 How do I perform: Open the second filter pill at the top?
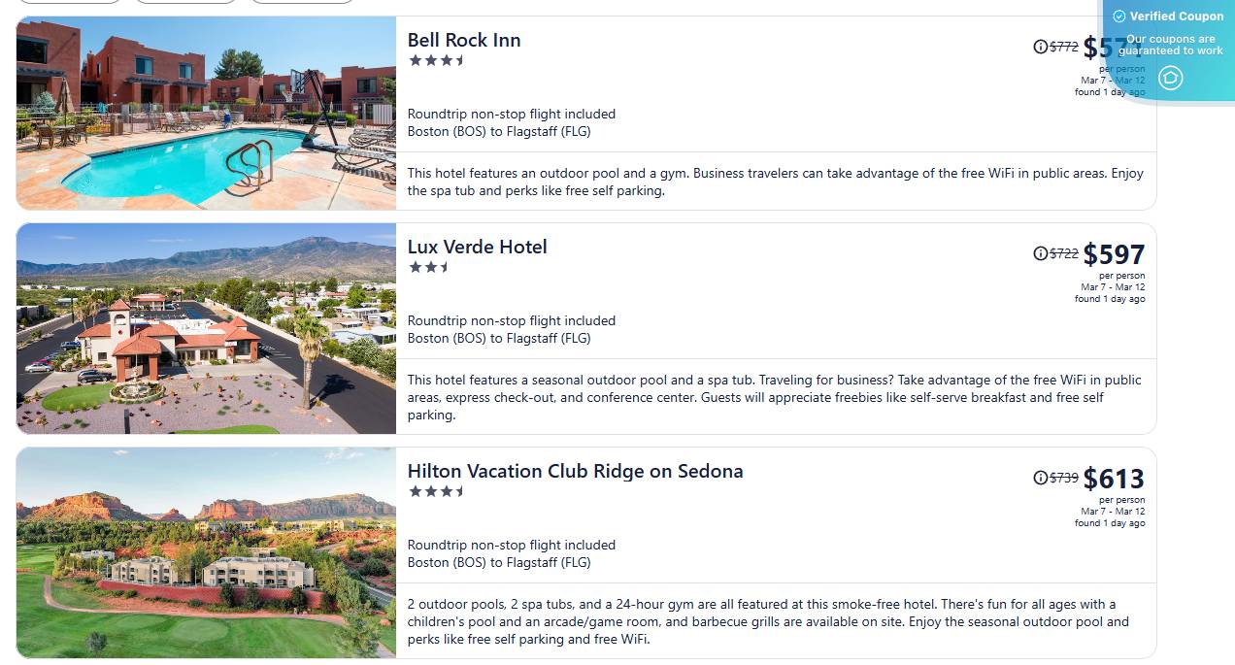pyautogui.click(x=184, y=2)
